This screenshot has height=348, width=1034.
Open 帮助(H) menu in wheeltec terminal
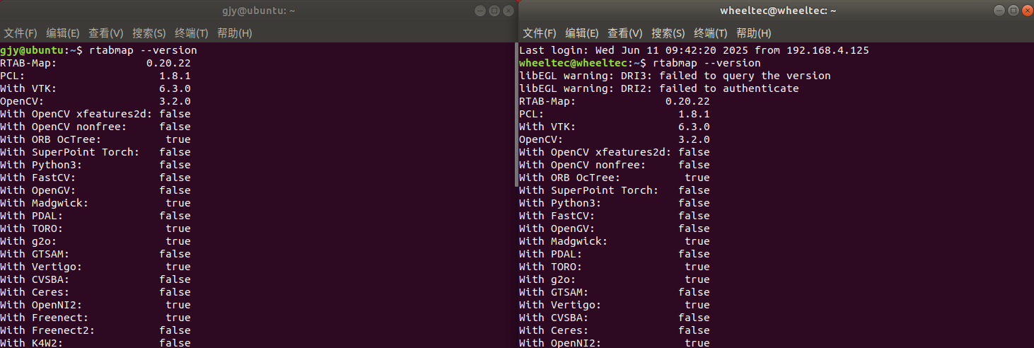tap(753, 33)
